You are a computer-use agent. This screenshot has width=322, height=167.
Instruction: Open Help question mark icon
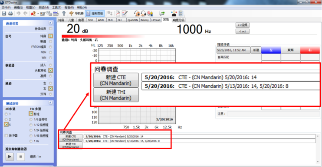pyautogui.click(x=64, y=14)
